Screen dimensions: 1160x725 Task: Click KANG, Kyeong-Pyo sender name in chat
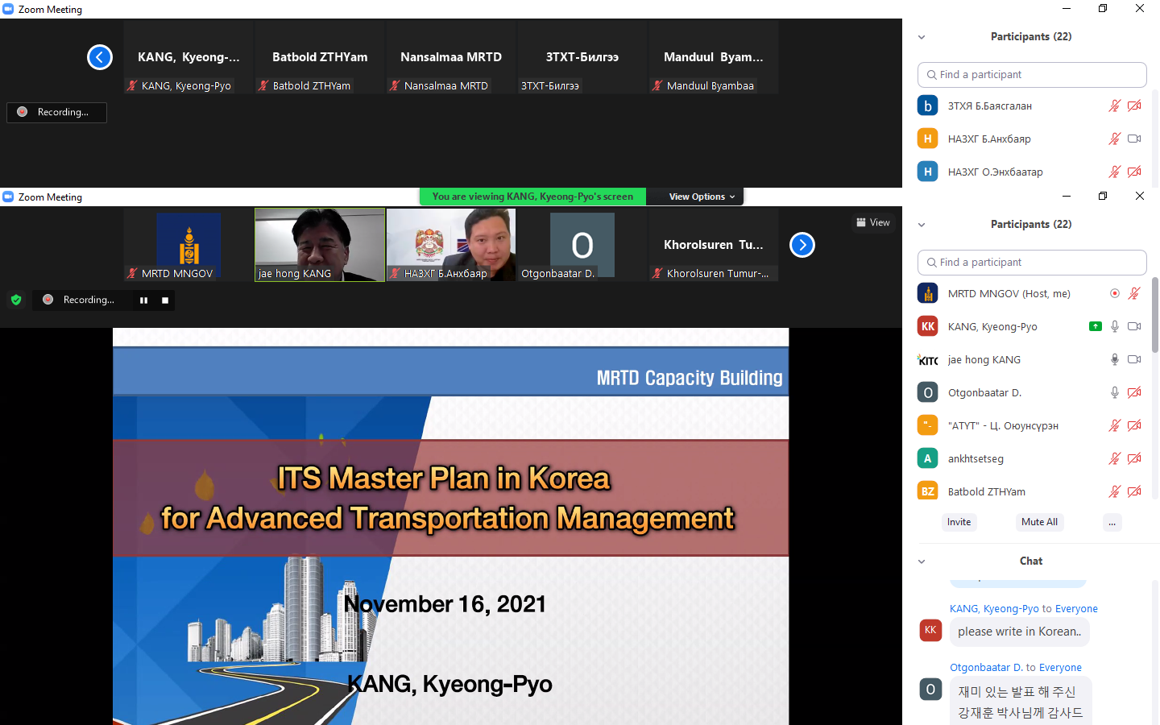pos(994,609)
